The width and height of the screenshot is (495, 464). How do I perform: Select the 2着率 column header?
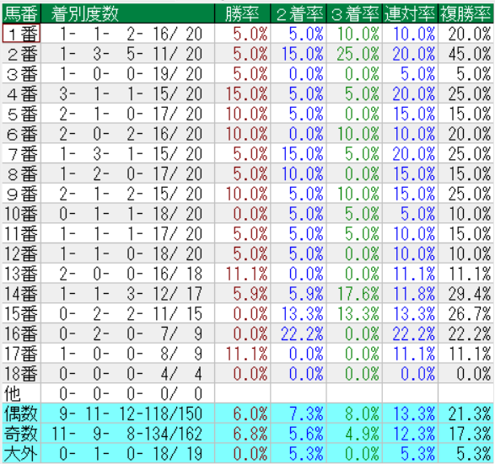(299, 13)
